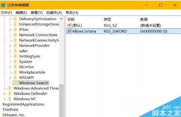Image resolution: width=181 pixels, height=117 pixels.
Task: Close the Registry Editor window
Action: pyautogui.click(x=175, y=5)
